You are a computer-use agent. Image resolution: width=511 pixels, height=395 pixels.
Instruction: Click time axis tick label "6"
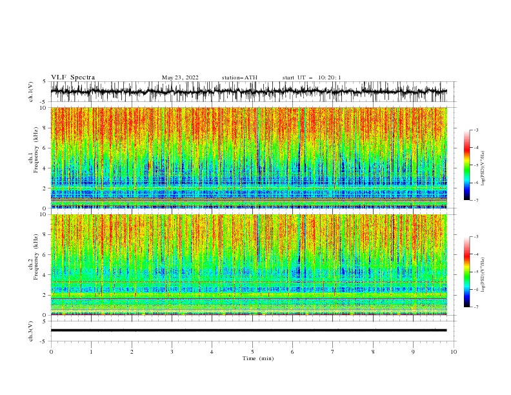(x=292, y=352)
